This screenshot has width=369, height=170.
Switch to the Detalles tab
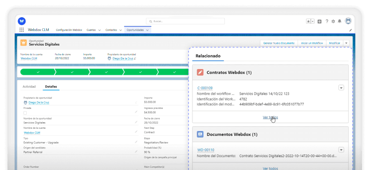[x=51, y=87]
